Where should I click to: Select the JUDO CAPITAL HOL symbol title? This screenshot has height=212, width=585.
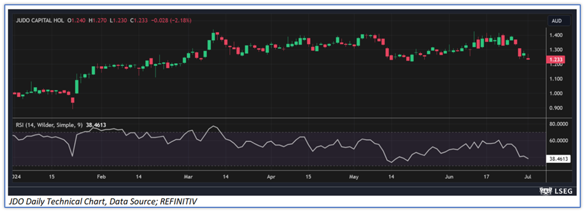point(40,20)
